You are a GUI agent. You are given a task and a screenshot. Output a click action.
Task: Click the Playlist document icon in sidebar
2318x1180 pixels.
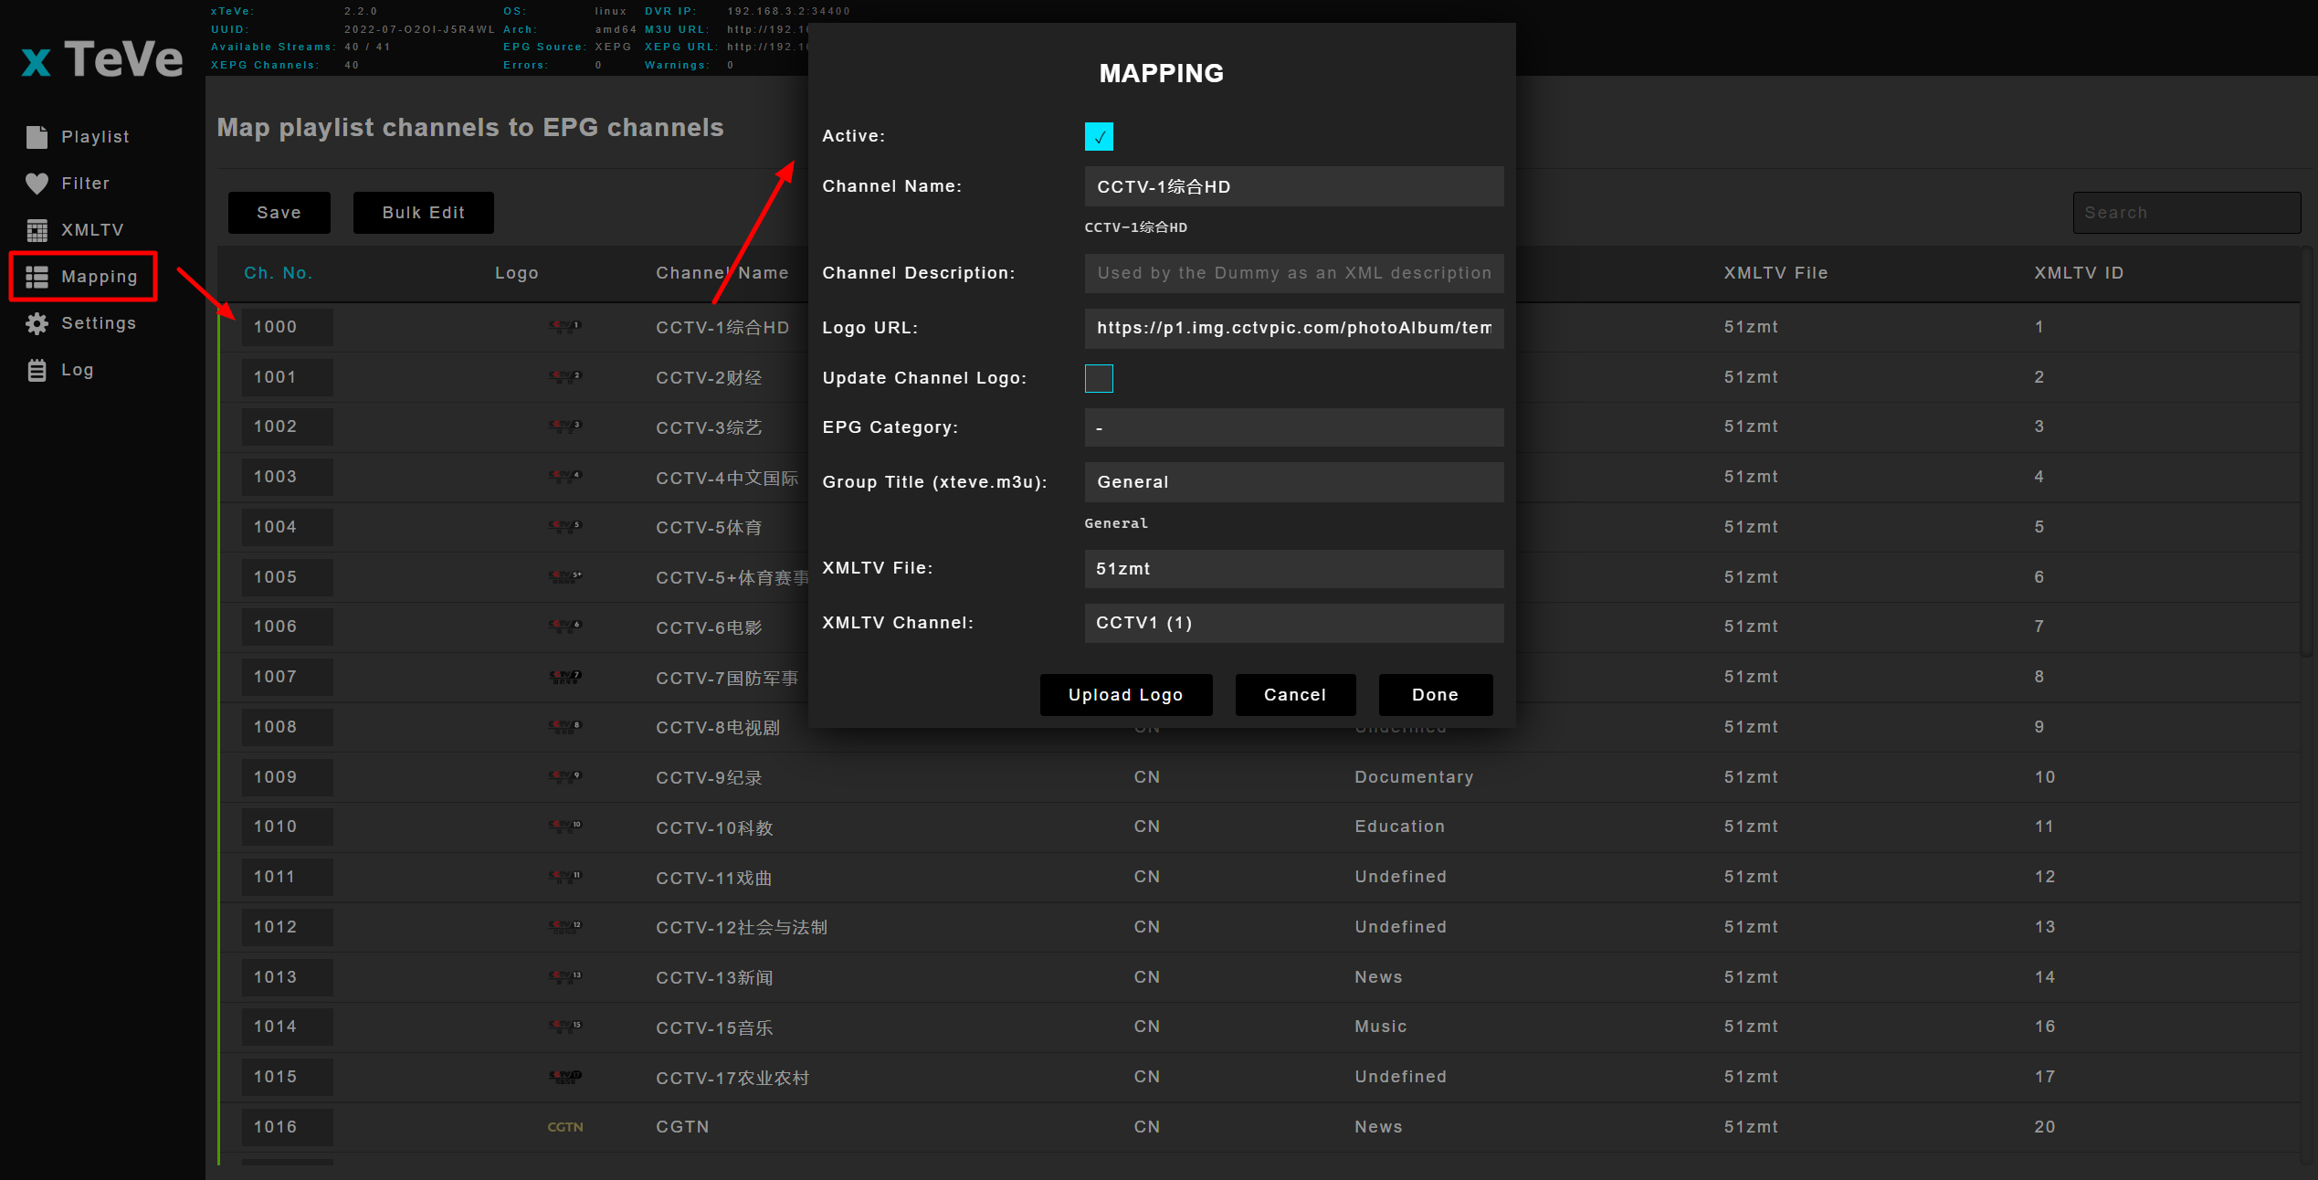click(x=37, y=137)
